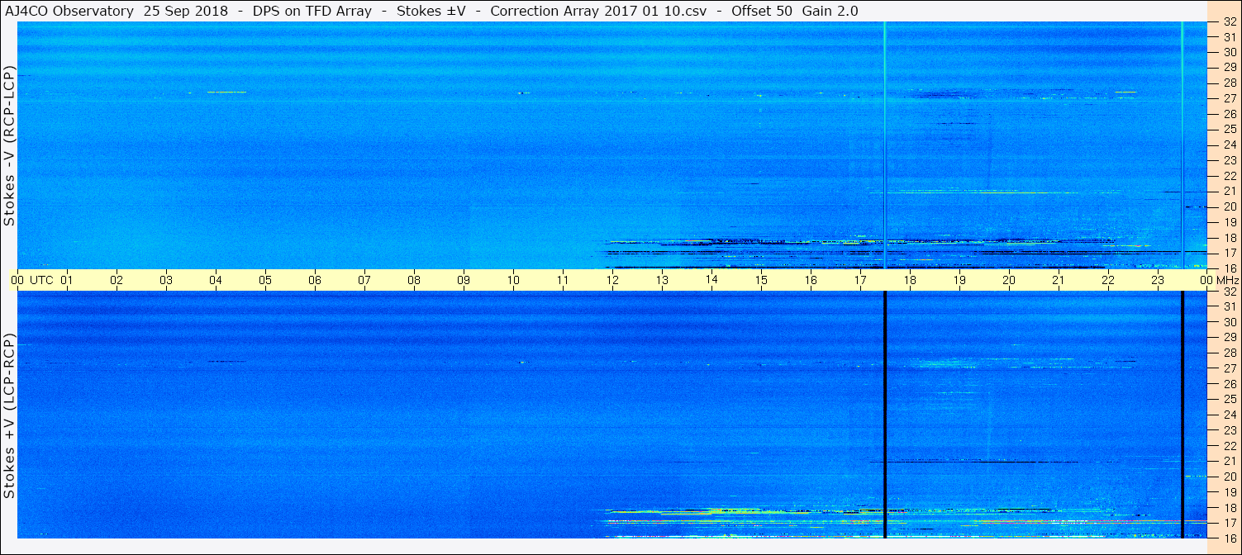This screenshot has width=1242, height=555.
Task: Select the '11' hour tick label
Action: (x=563, y=280)
